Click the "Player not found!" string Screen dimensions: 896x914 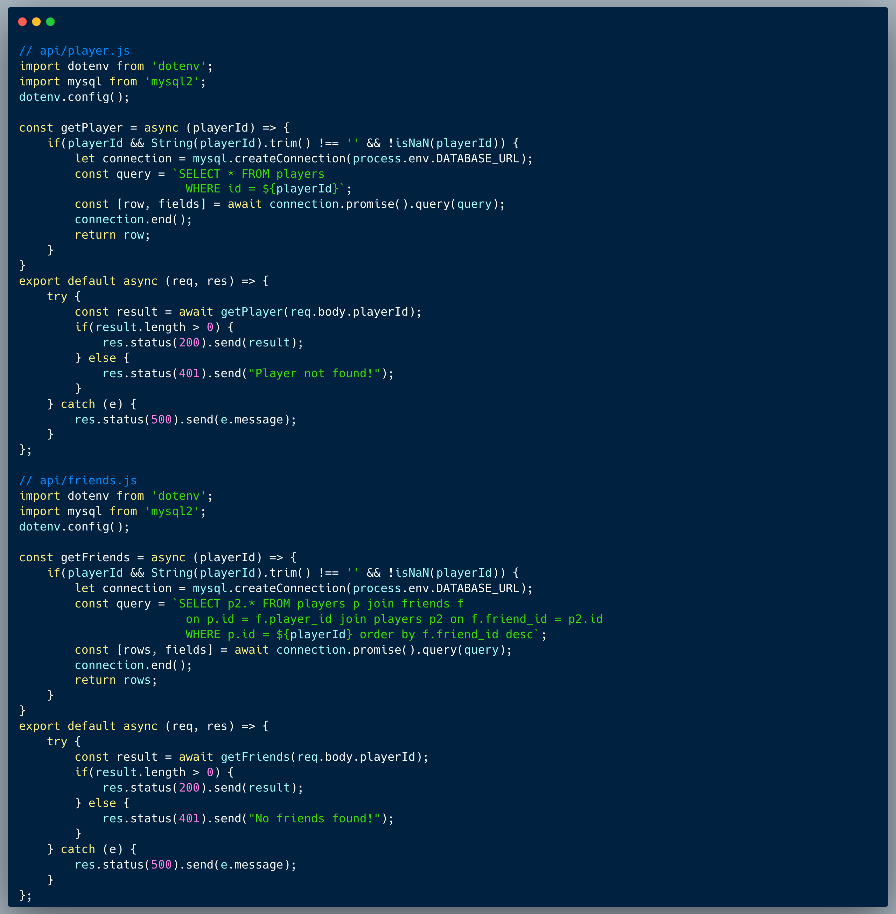(314, 373)
